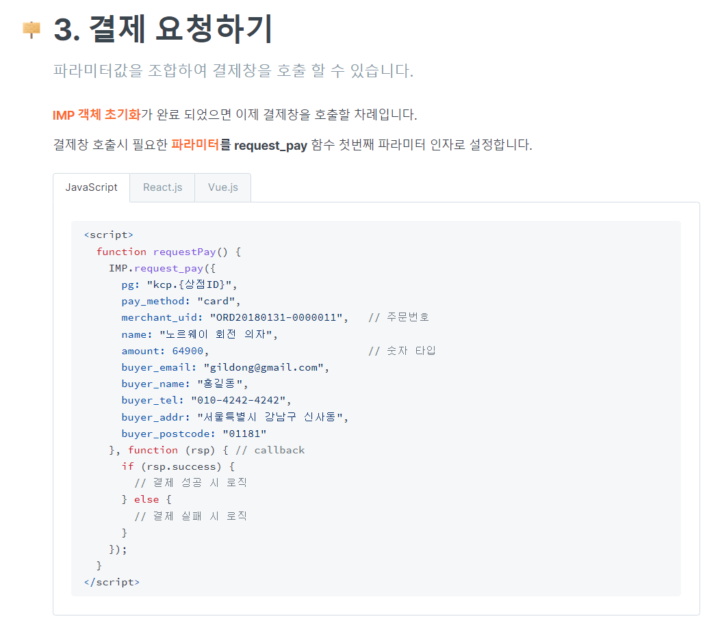This screenshot has height=623, width=718.
Task: Click the '// 결제 실패 시 로직' comment
Action: click(190, 516)
